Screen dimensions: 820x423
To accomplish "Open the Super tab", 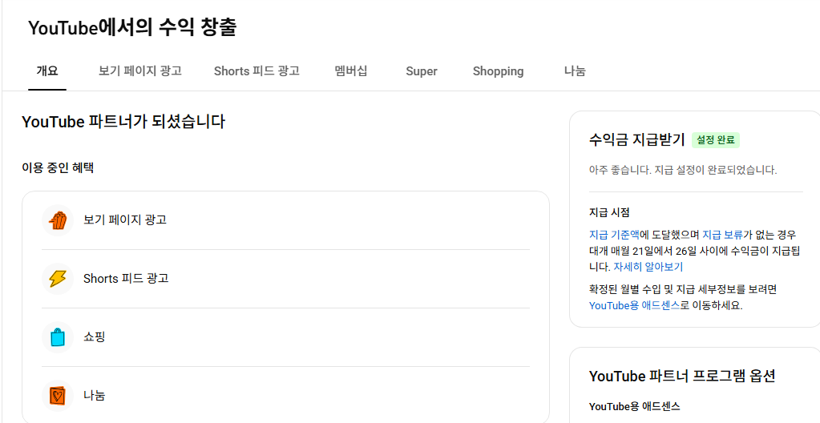I will (x=422, y=71).
